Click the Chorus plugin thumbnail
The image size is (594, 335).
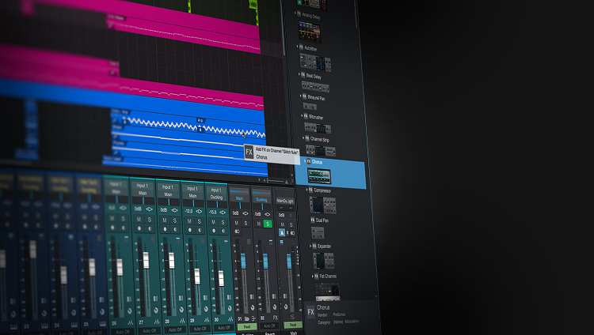pos(319,176)
